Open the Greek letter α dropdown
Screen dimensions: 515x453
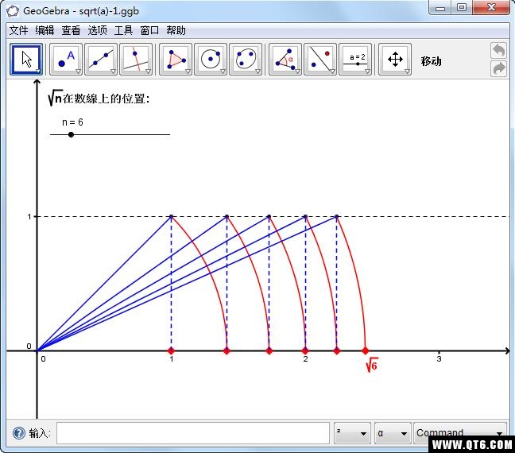click(x=393, y=433)
